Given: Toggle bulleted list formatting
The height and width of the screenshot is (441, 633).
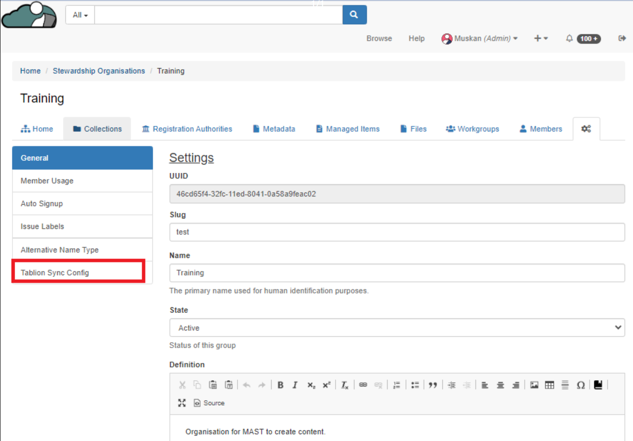Looking at the screenshot, I should pyautogui.click(x=415, y=385).
